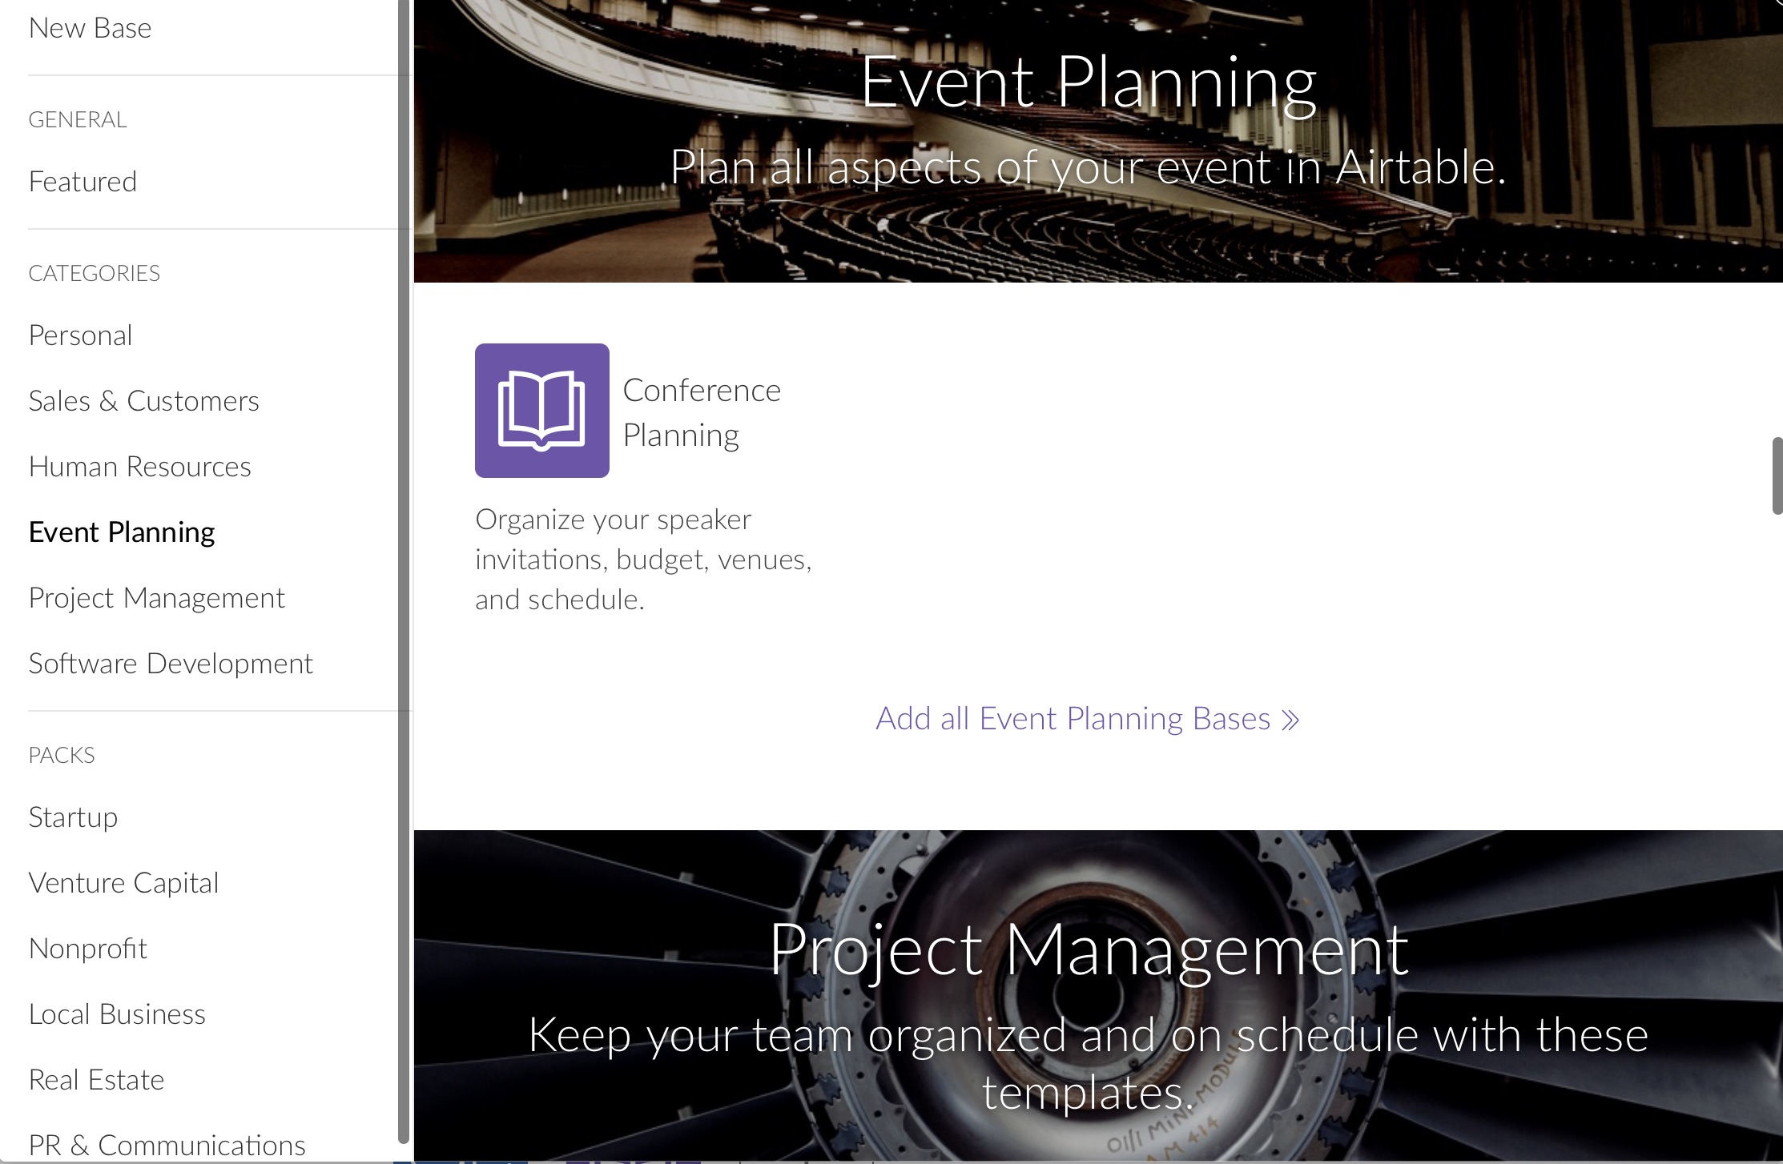Select Event Planning category in sidebar
This screenshot has height=1164, width=1783.
point(121,530)
